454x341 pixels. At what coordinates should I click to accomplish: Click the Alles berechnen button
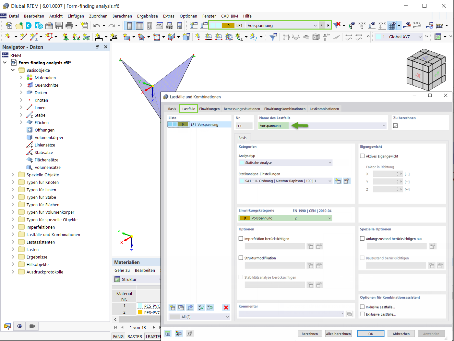pyautogui.click(x=339, y=334)
